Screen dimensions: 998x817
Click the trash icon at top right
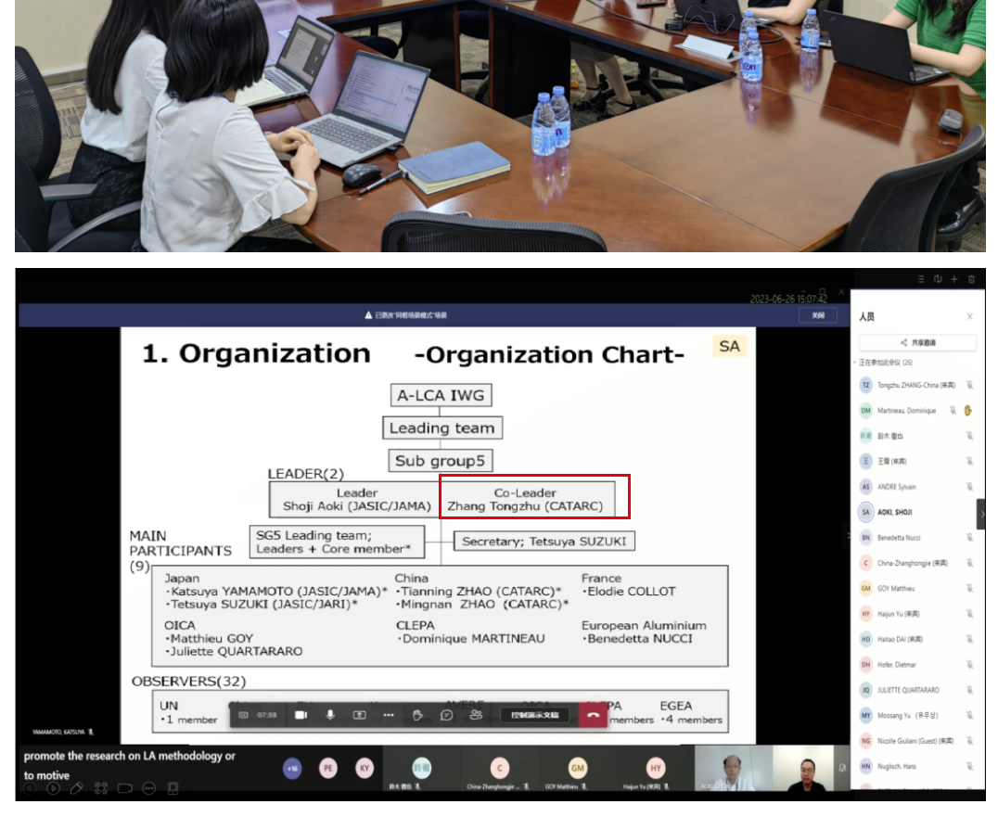click(971, 279)
